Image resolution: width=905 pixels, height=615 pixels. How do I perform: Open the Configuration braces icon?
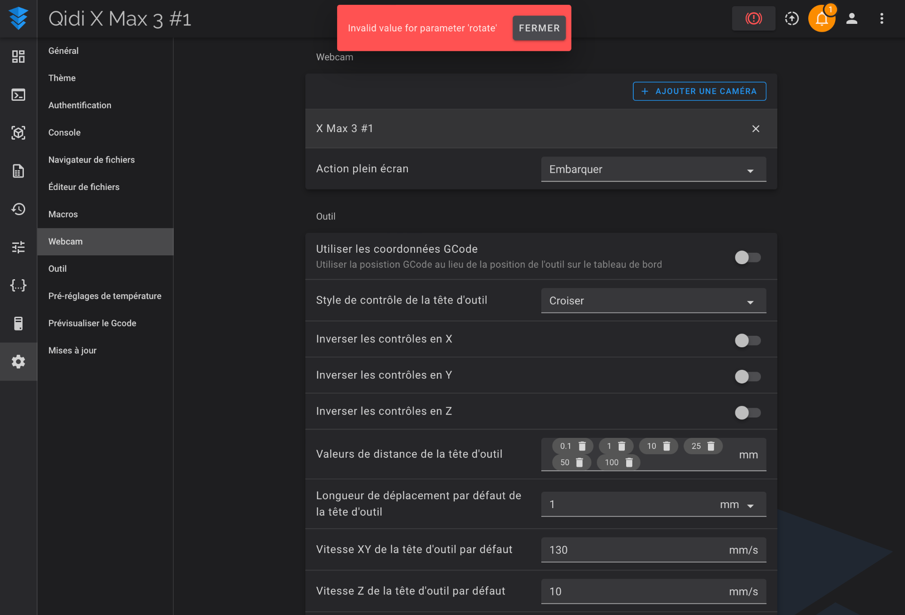[x=18, y=285]
